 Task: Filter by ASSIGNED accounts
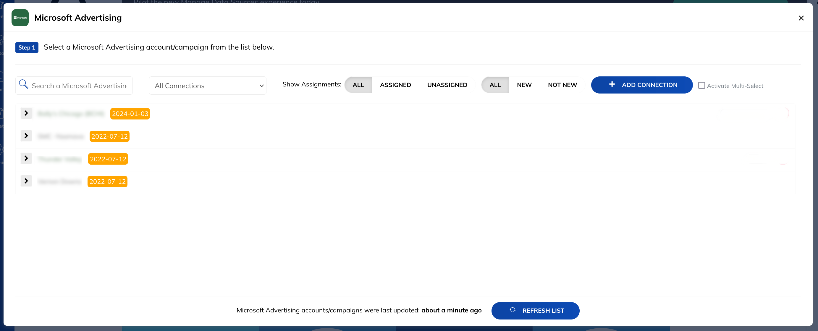coord(395,85)
